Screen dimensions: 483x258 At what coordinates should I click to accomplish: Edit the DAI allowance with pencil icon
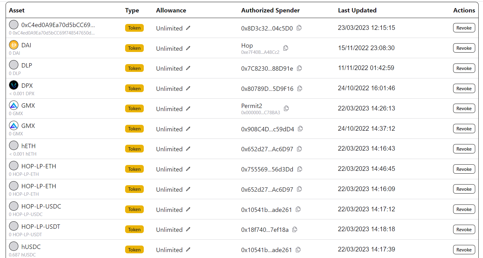point(188,48)
